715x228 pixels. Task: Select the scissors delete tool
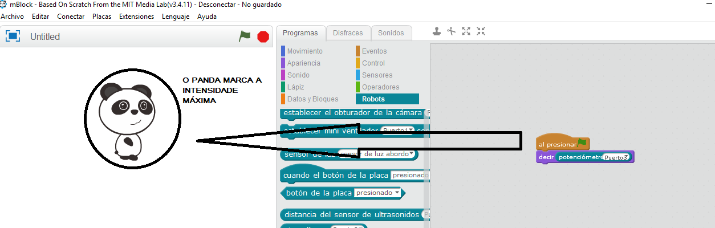coord(452,31)
